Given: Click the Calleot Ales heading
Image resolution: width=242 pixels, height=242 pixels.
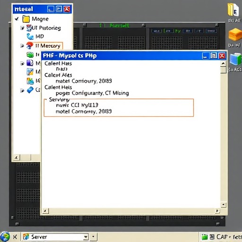Looking at the screenshot, I should tap(58, 75).
